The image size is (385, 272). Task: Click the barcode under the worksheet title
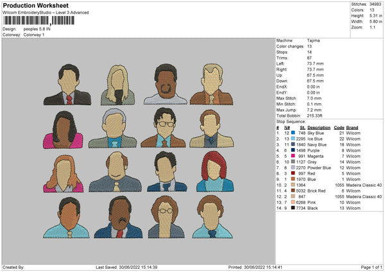(x=38, y=21)
